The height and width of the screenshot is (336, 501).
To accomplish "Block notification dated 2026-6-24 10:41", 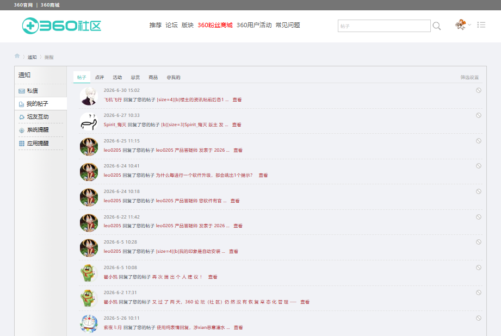I will point(479,166).
